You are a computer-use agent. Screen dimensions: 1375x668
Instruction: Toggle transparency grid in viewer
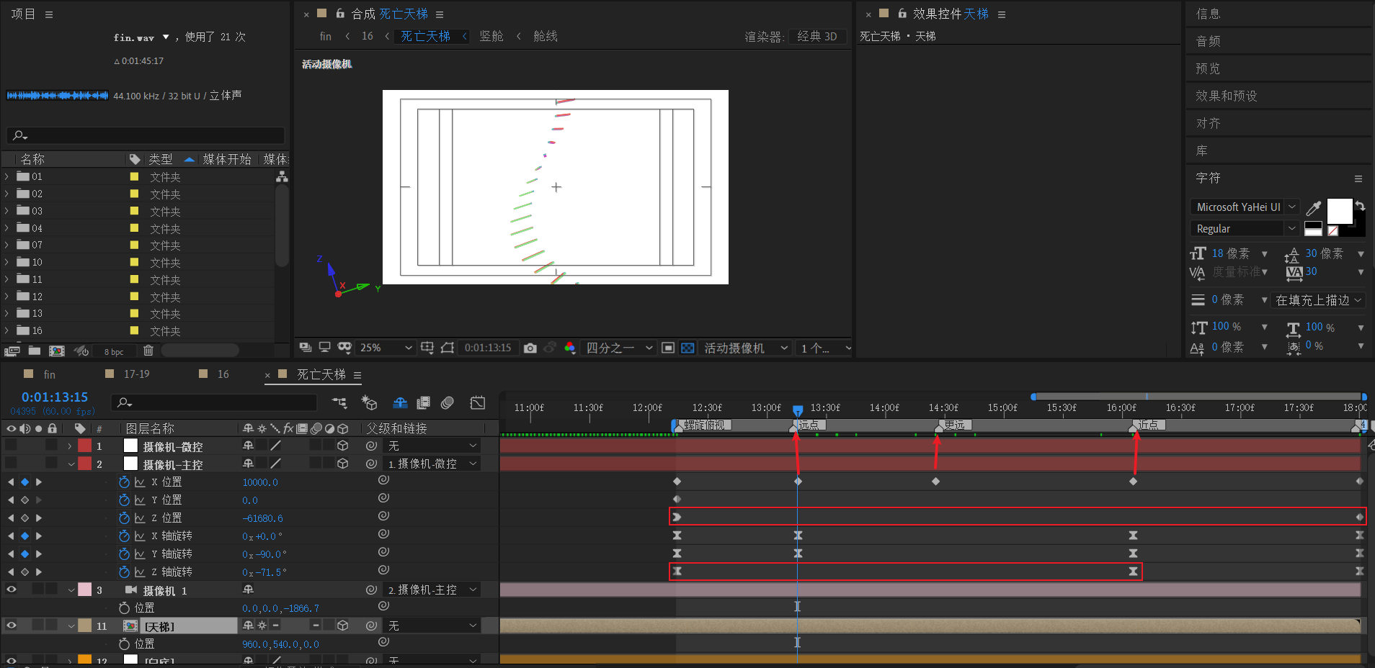687,348
